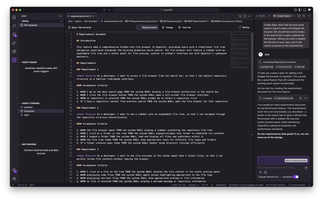
Task: Select the structure steering file
Action: (x=41, y=111)
